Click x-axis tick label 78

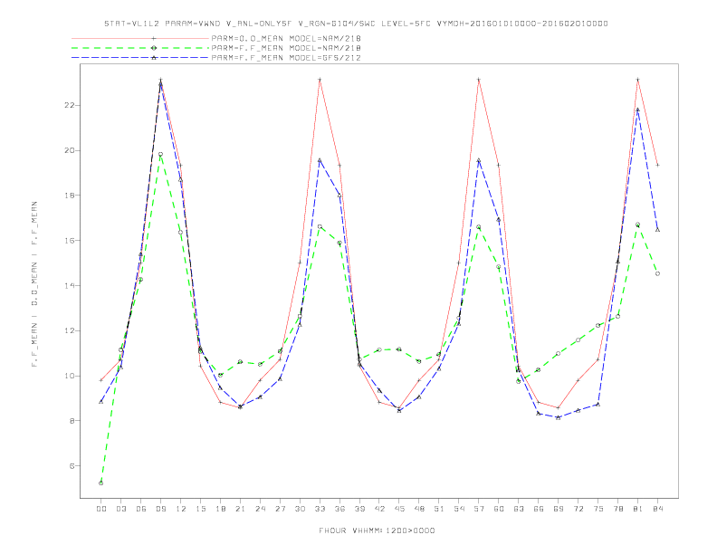click(x=617, y=509)
